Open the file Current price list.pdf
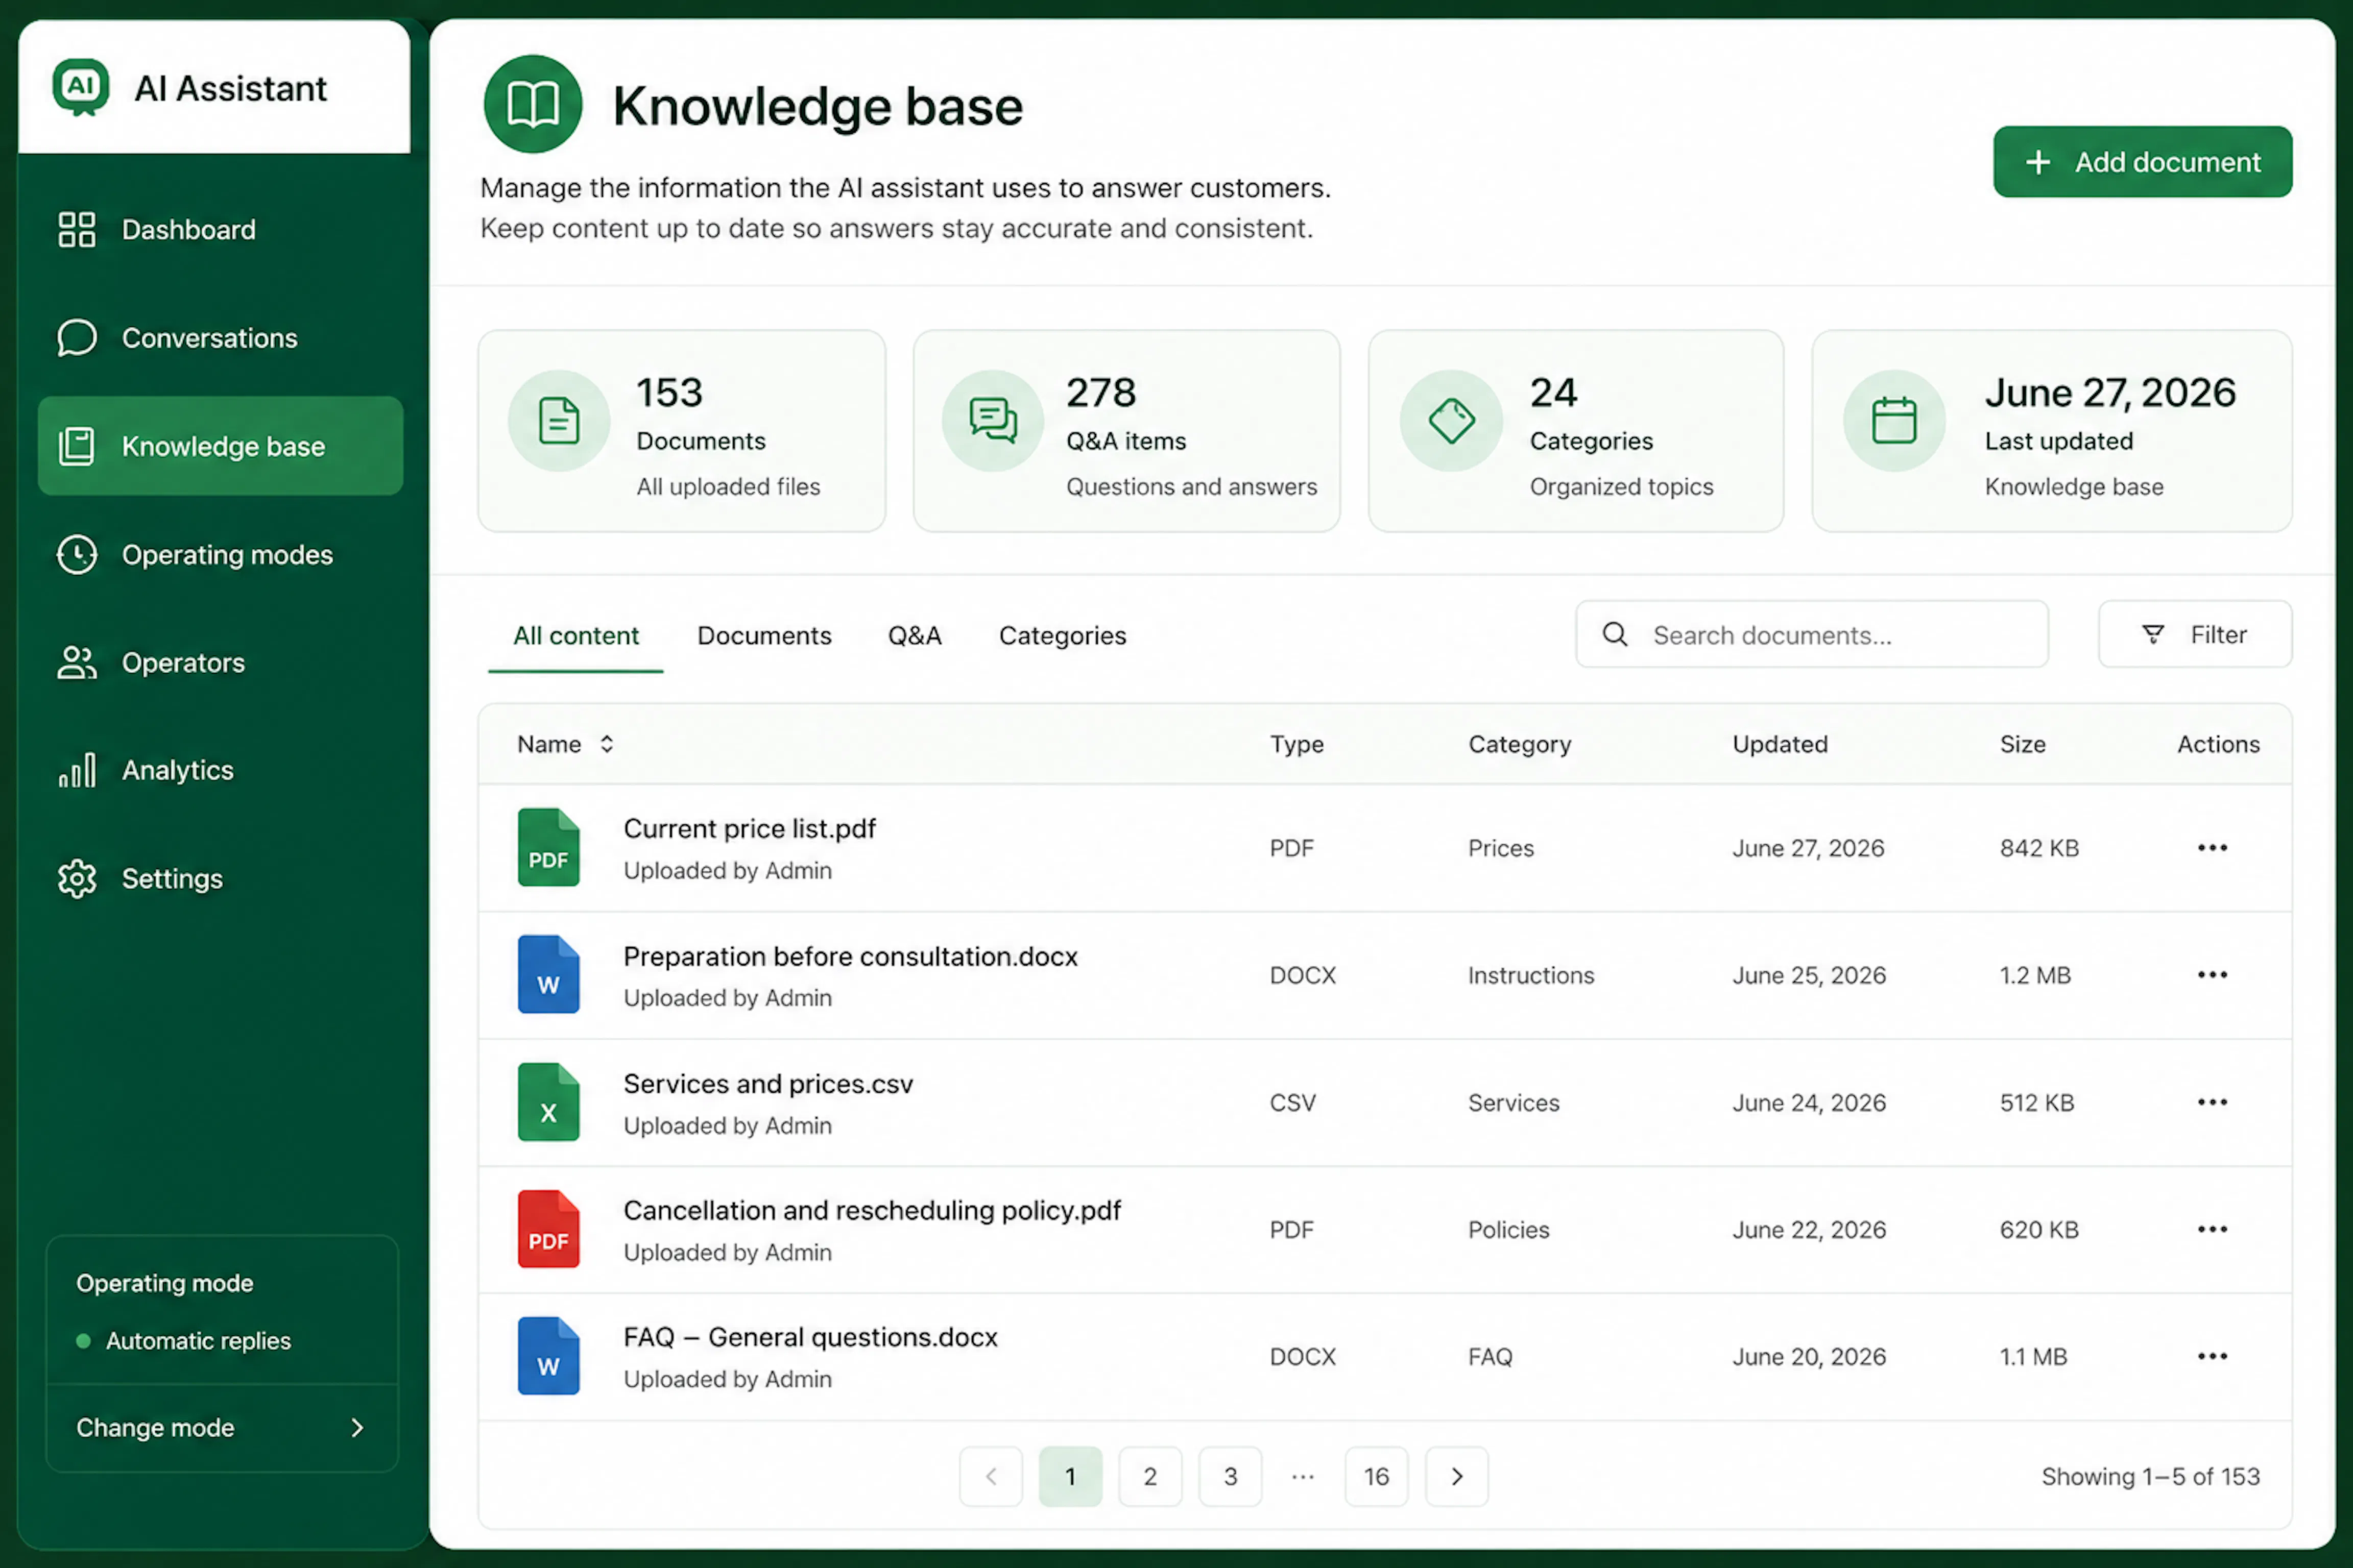This screenshot has width=2353, height=1568. click(x=749, y=829)
